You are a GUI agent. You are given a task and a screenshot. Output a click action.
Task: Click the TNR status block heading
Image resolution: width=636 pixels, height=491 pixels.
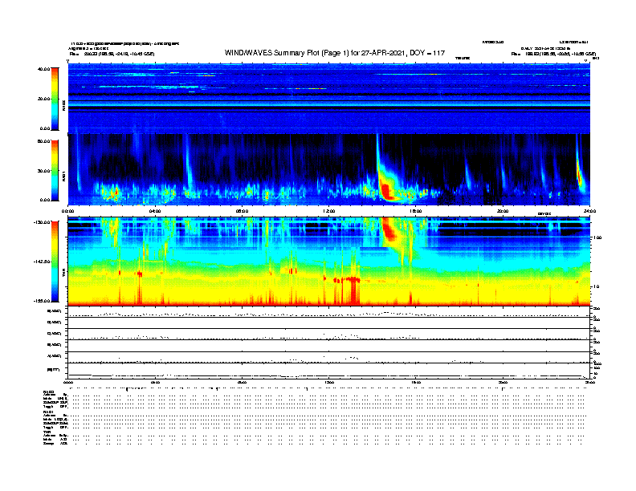(47, 432)
